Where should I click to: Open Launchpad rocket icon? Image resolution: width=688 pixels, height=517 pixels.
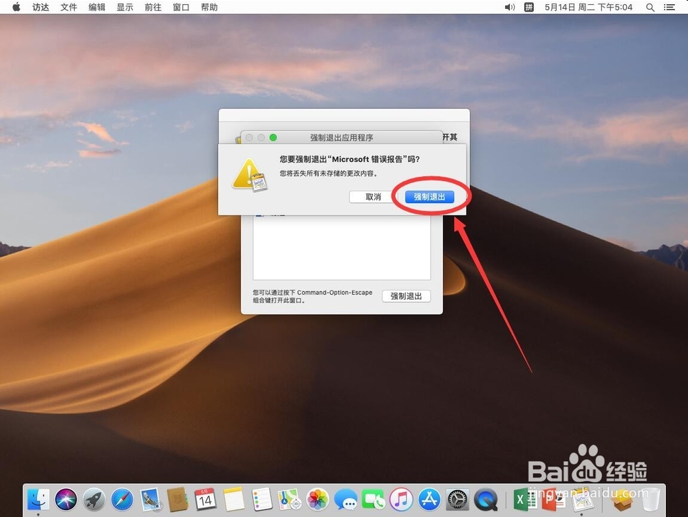coord(94,499)
